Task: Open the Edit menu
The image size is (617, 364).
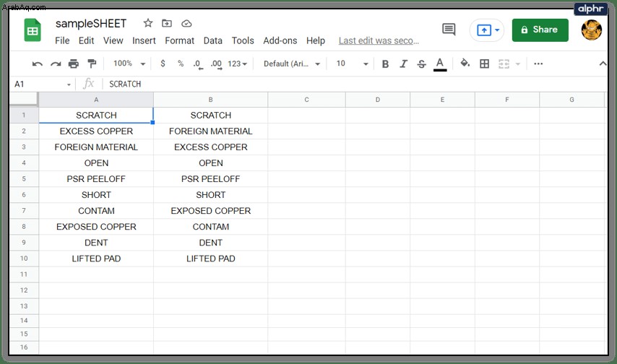Action: (x=86, y=40)
